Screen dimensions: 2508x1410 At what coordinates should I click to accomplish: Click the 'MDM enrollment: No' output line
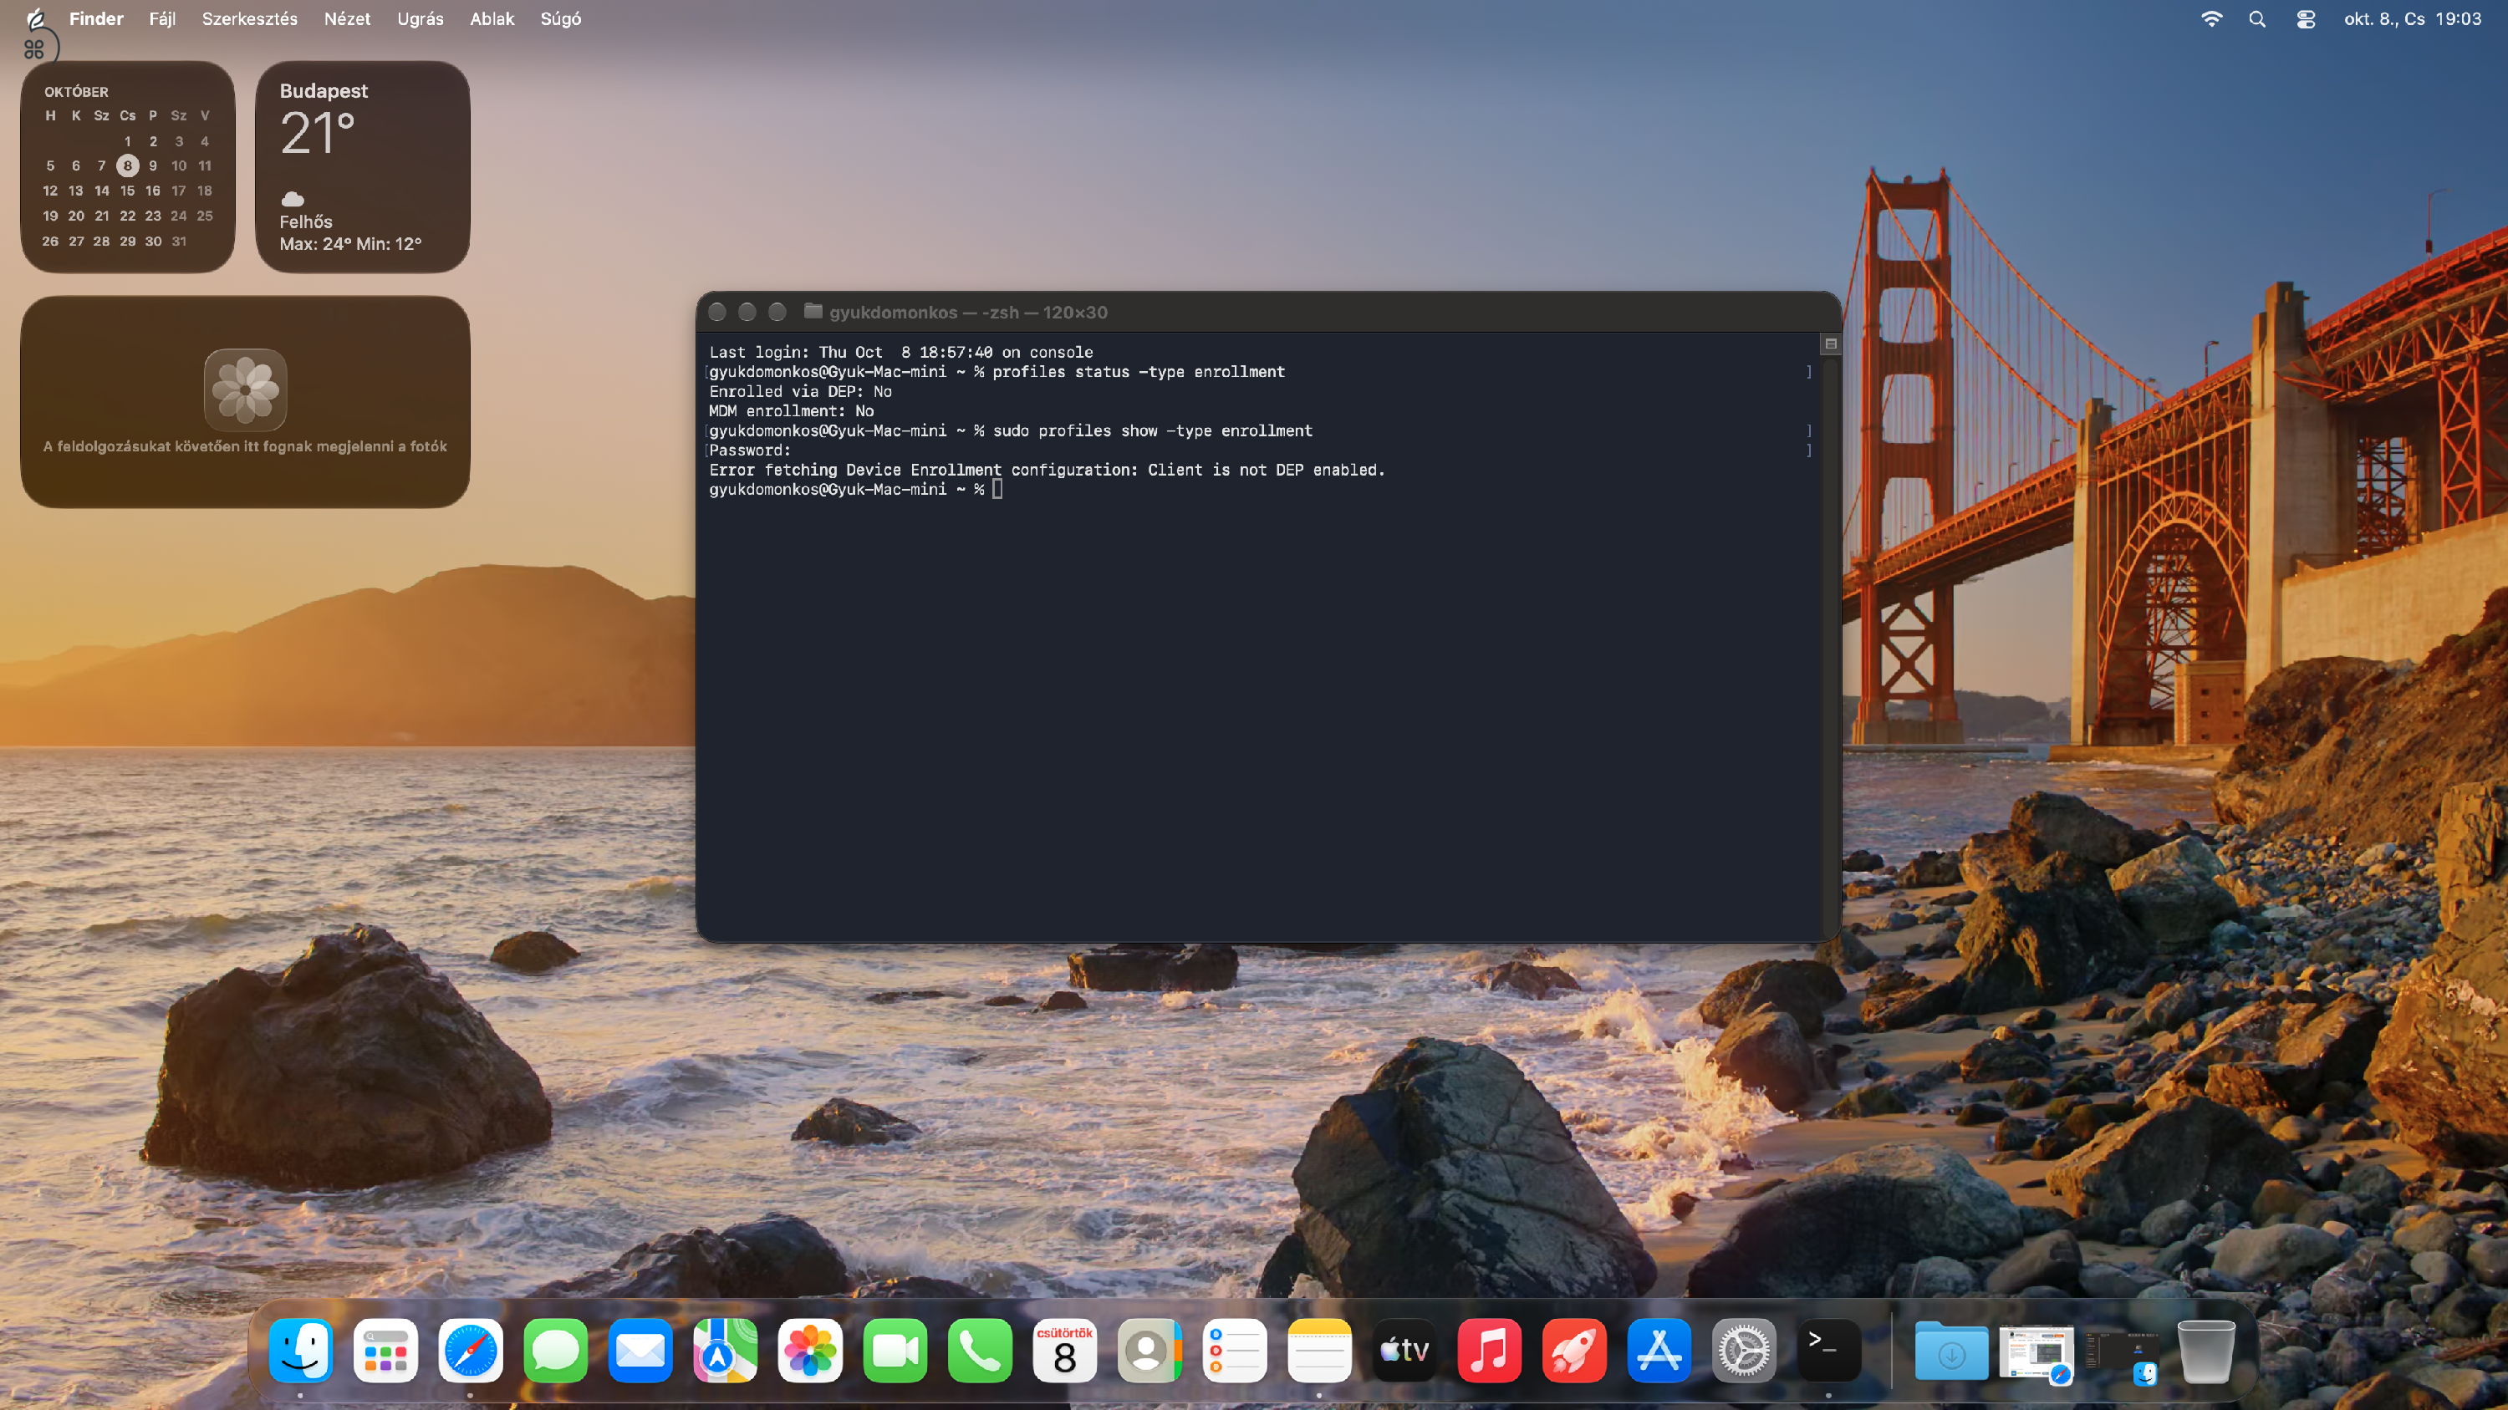[x=791, y=410]
